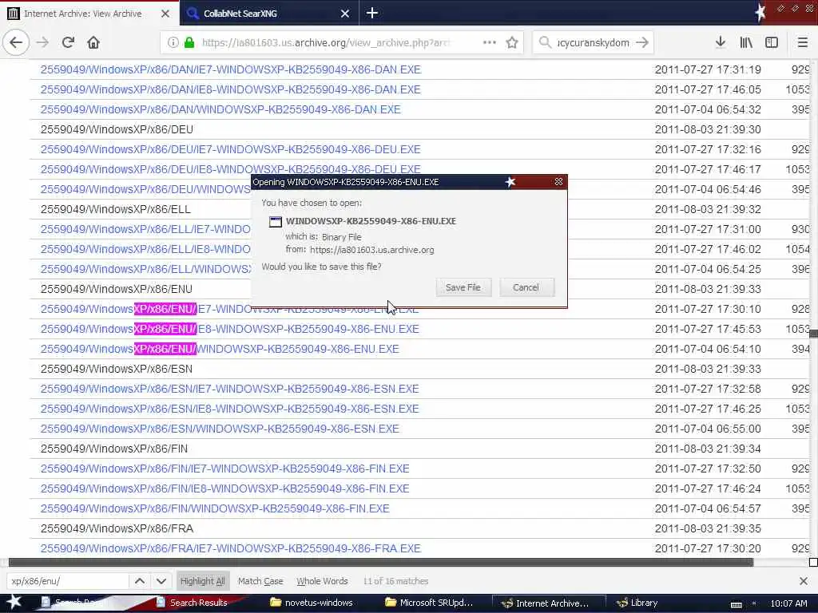Click Save File in download dialog
This screenshot has width=818, height=613.
(463, 287)
